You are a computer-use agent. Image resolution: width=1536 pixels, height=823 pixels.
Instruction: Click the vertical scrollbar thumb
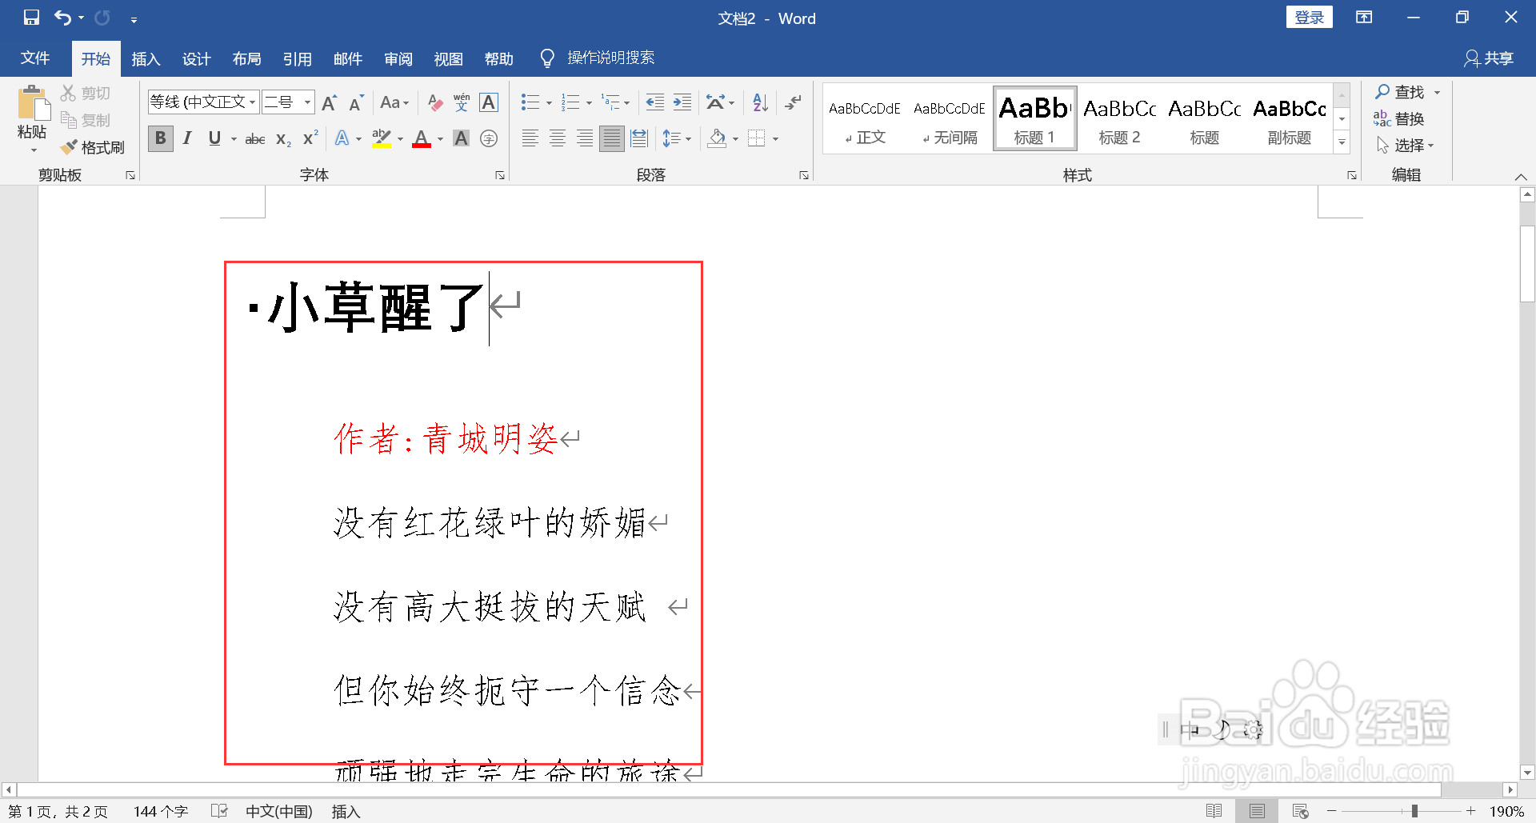coord(1527,263)
